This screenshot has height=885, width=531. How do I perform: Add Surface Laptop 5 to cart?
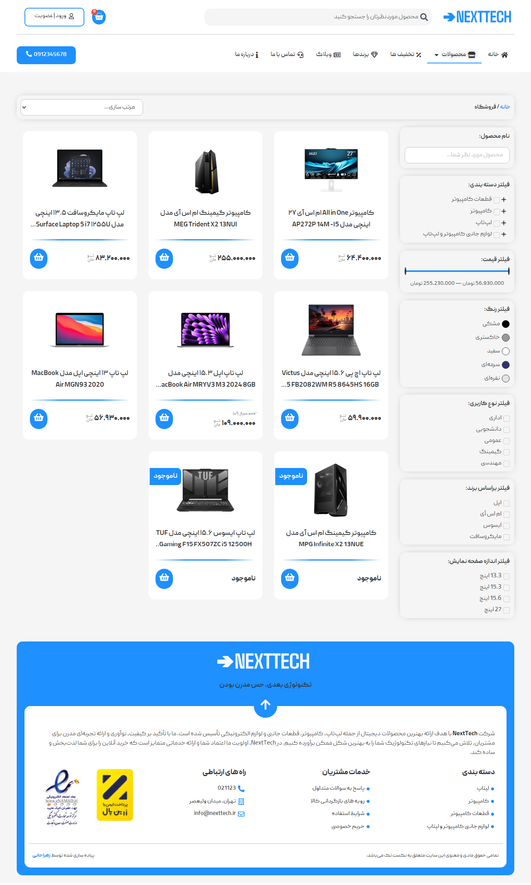pos(39,258)
